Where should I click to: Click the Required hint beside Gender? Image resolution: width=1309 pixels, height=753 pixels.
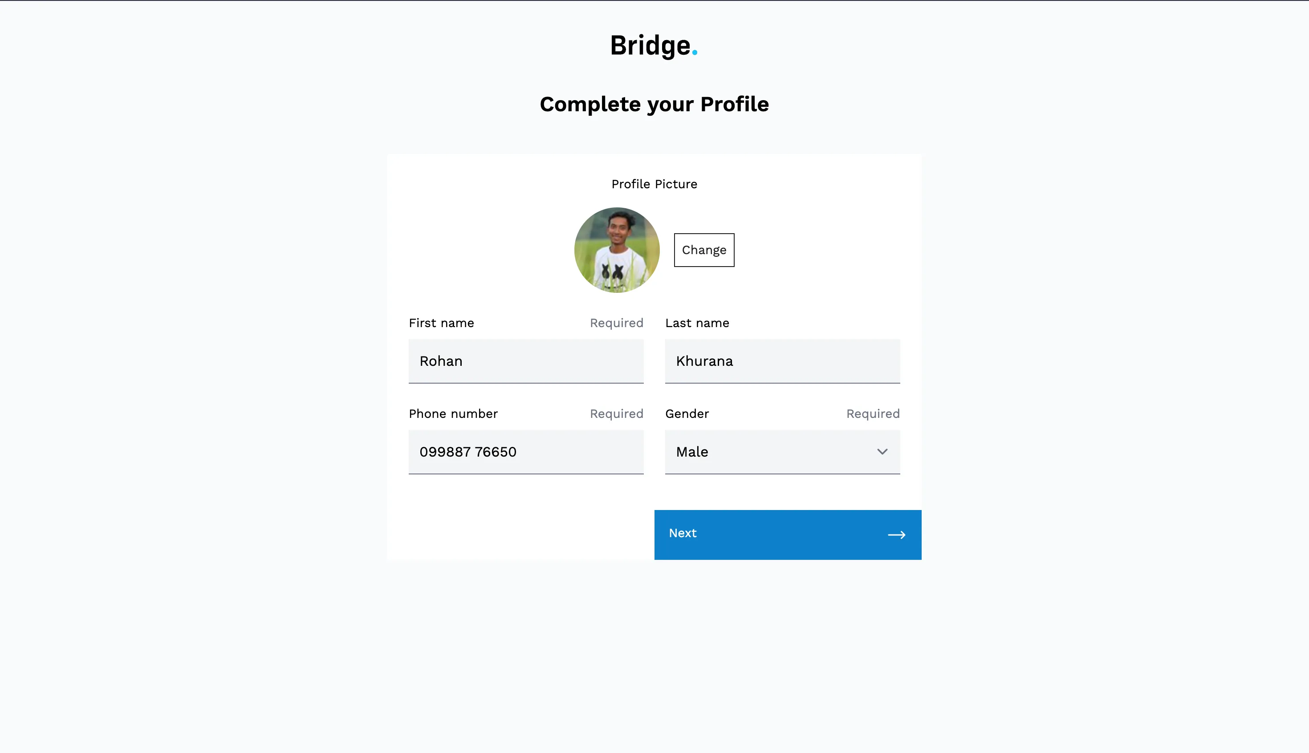coord(872,414)
